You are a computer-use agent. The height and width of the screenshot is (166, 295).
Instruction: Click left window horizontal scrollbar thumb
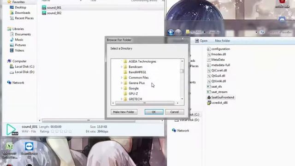(x=88, y=120)
